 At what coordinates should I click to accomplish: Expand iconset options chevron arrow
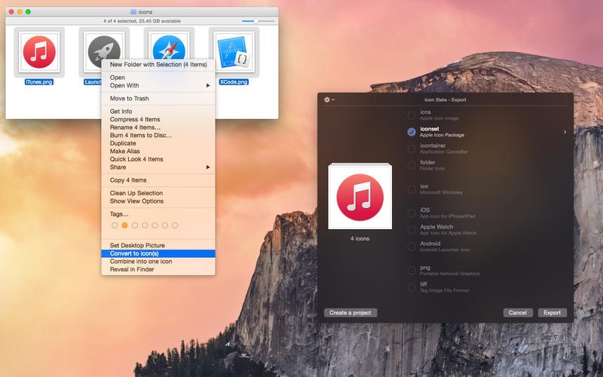coord(565,132)
